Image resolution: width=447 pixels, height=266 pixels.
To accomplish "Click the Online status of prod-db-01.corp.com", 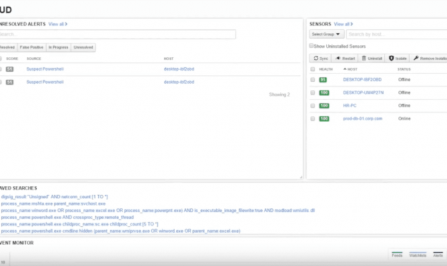I will point(404,118).
